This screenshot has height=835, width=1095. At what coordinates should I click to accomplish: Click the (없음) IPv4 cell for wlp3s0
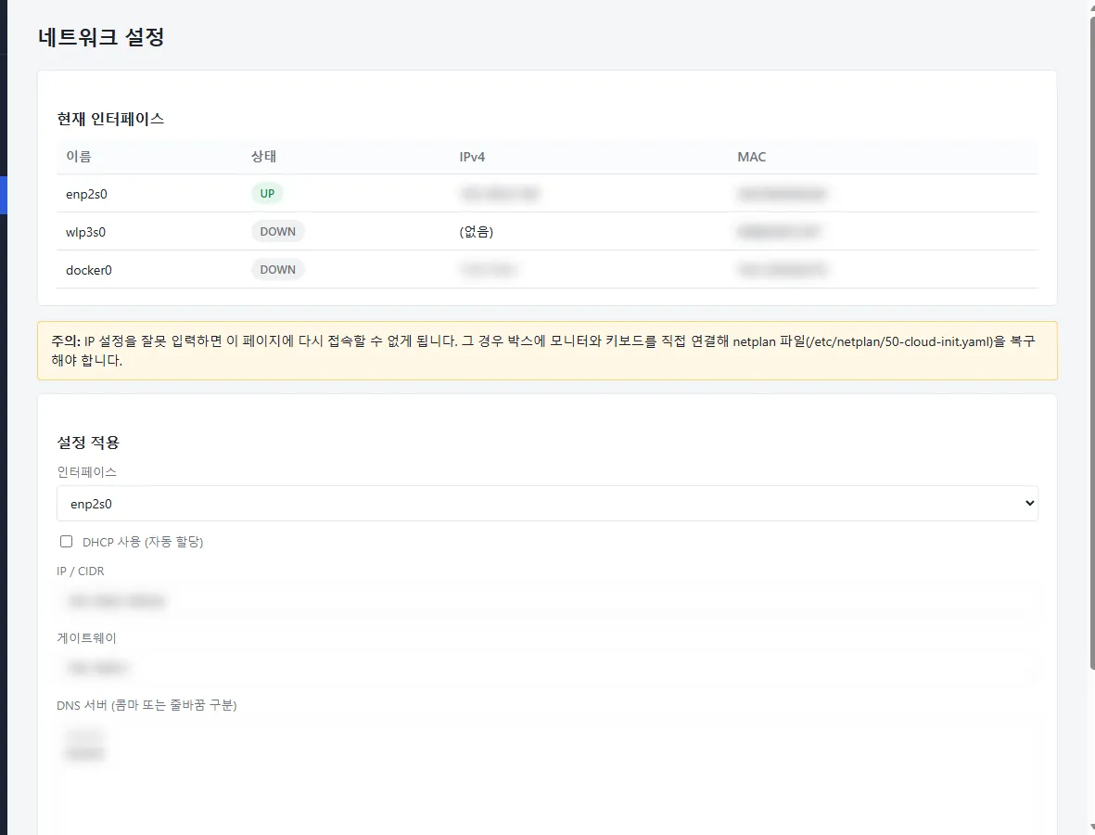pos(477,232)
